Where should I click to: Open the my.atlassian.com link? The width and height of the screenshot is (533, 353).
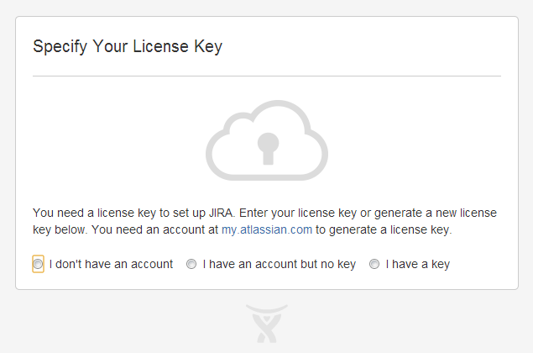[267, 229]
